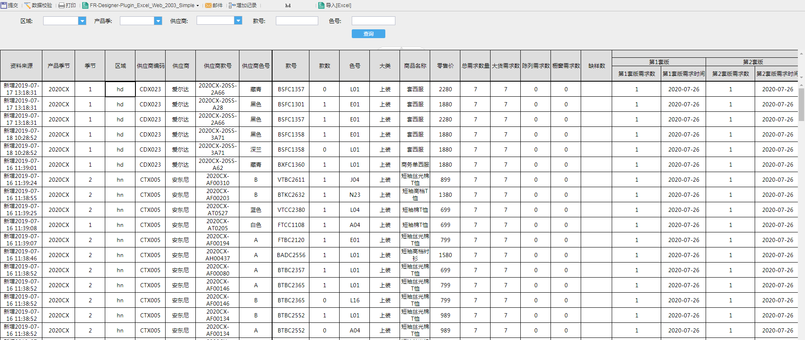Viewport: 805px width, 340px height.
Task: Click the 邮件 email envelope icon
Action: tap(208, 5)
